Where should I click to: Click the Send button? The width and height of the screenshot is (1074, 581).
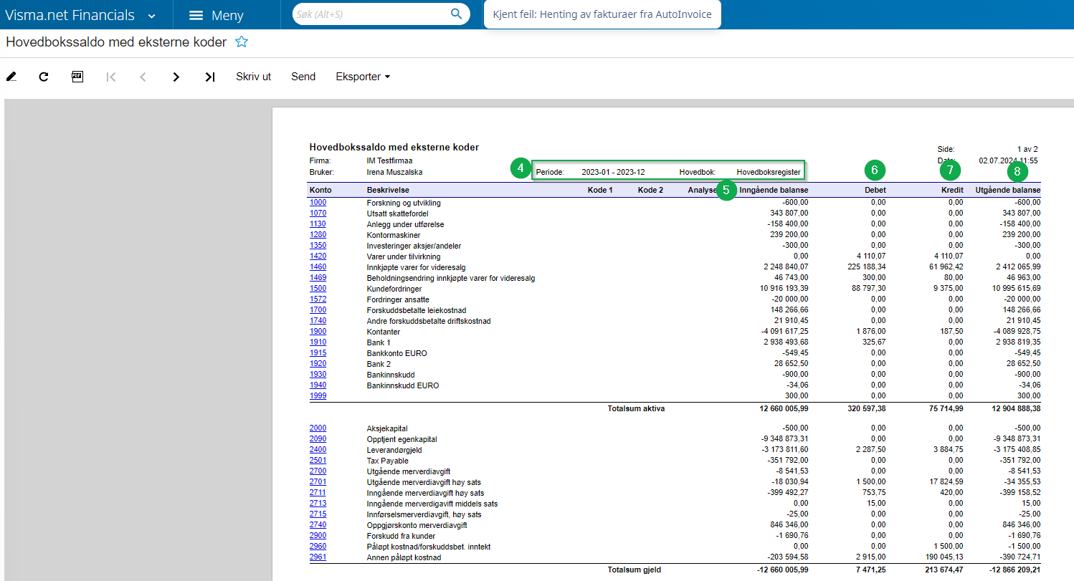tap(303, 77)
